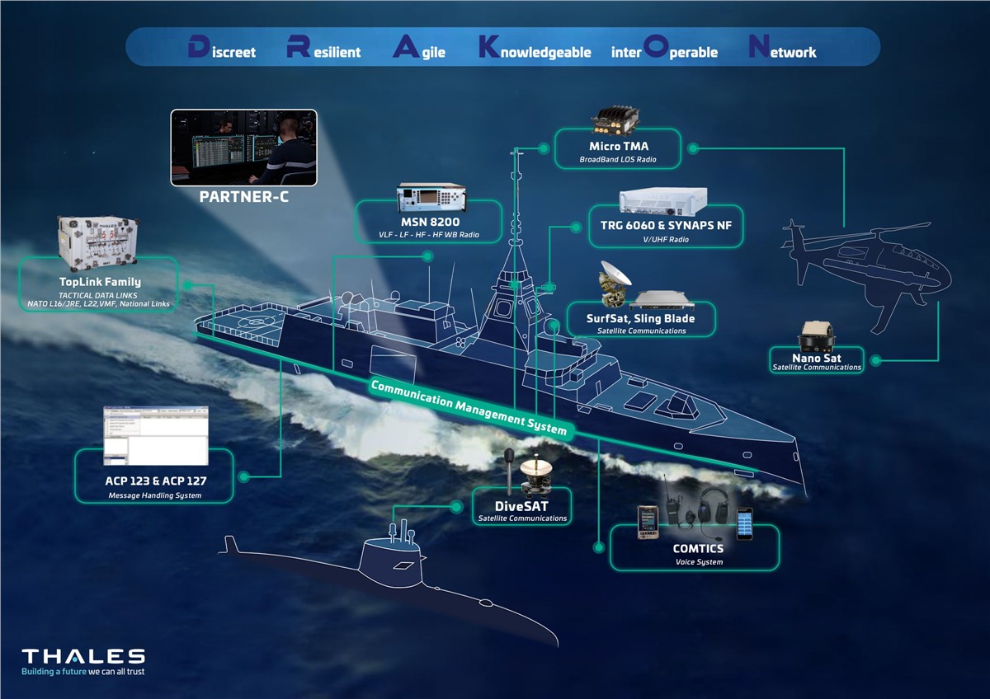Select the TopLink Family title
Viewport: 990px width, 699px height.
100,282
